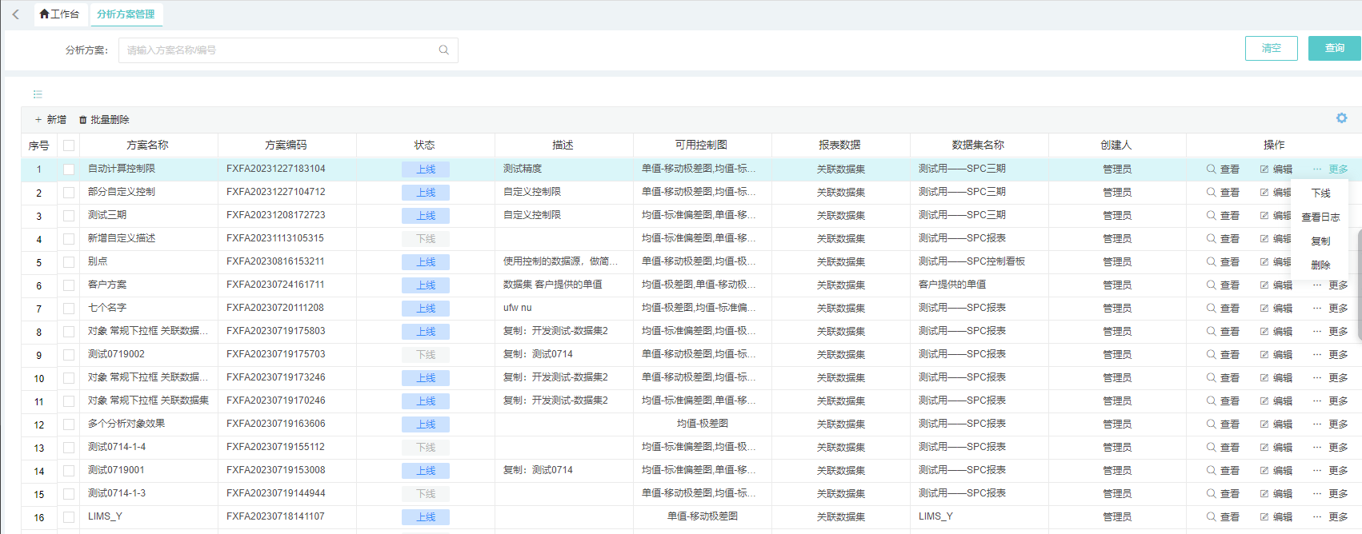The width and height of the screenshot is (1362, 534).
Task: Check row 新增自定义描述 checkbox
Action: click(x=69, y=239)
